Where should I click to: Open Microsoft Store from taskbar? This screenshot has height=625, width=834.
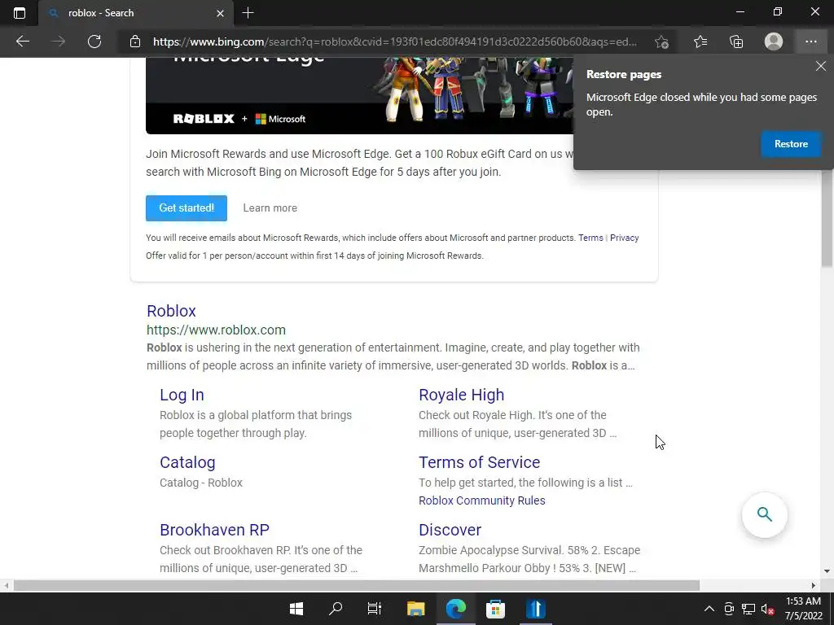click(495, 609)
